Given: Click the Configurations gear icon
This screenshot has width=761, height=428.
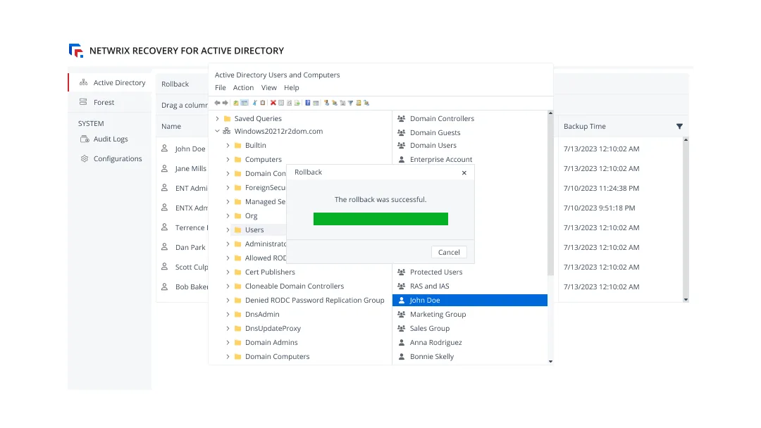Looking at the screenshot, I should click(x=85, y=158).
